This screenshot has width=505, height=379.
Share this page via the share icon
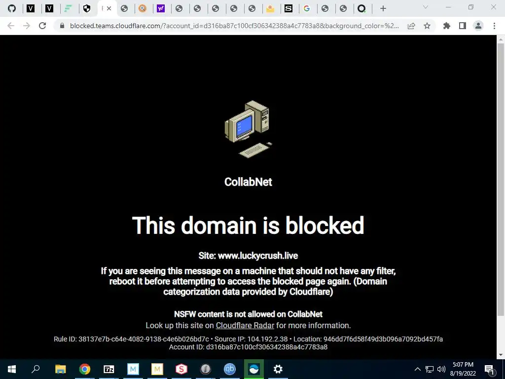[x=411, y=26]
